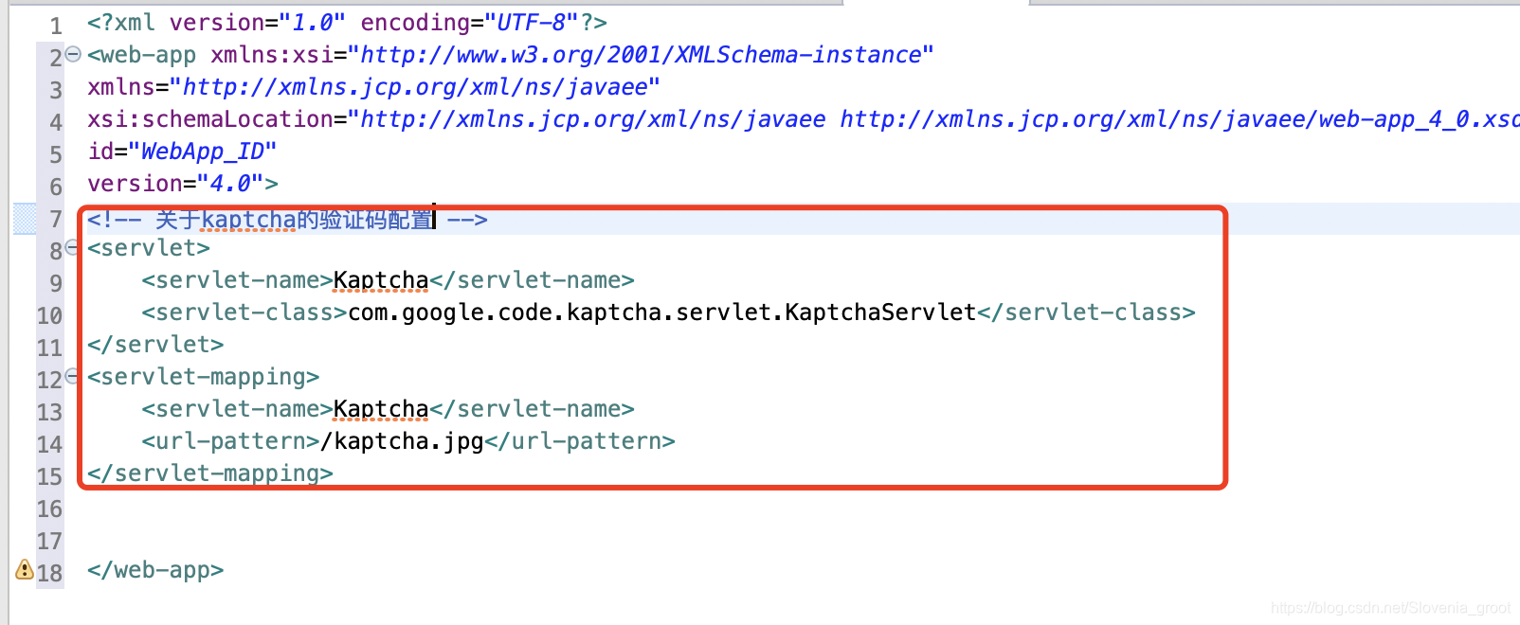Click line number 16 in the gutter
The image size is (1520, 625).
coord(49,509)
